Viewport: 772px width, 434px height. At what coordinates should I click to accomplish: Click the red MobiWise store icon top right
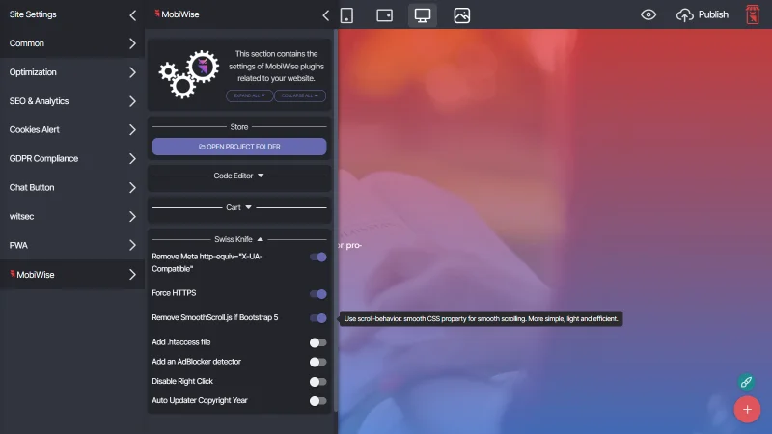tap(753, 14)
